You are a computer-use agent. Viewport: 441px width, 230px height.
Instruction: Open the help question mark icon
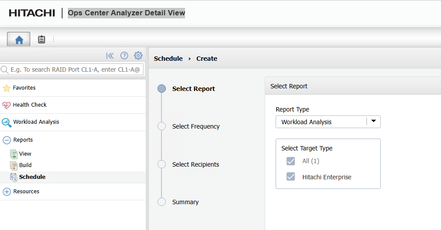(x=124, y=56)
